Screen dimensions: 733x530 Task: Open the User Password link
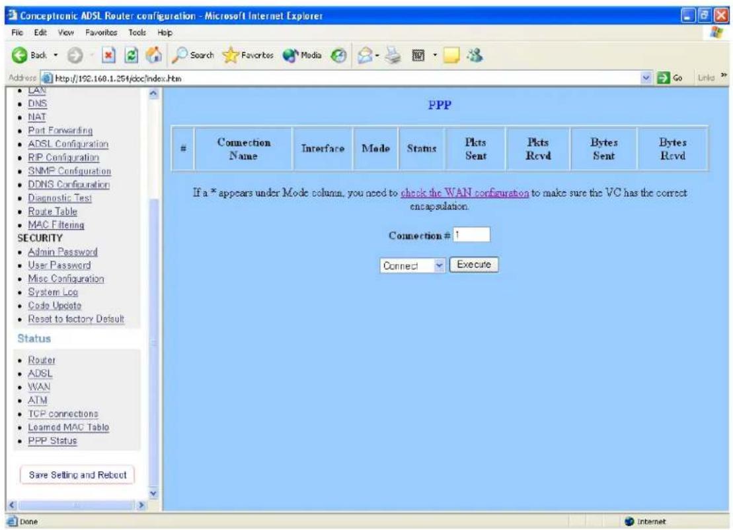tap(59, 265)
